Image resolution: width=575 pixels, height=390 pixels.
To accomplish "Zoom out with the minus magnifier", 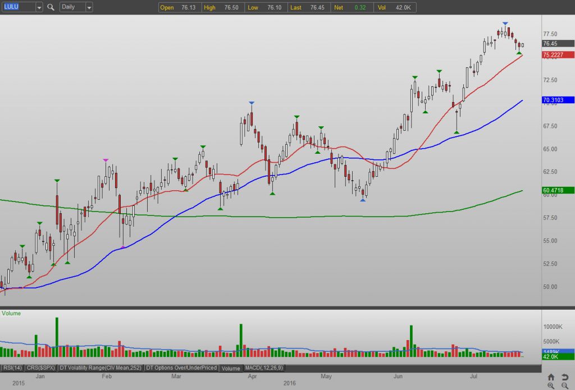I will 565,386.
